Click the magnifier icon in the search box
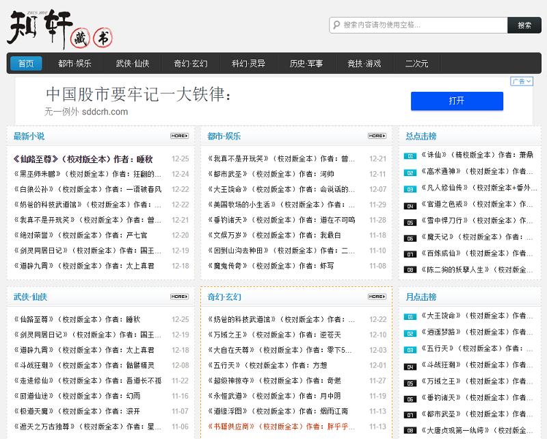The width and height of the screenshot is (547, 439). tap(336, 25)
